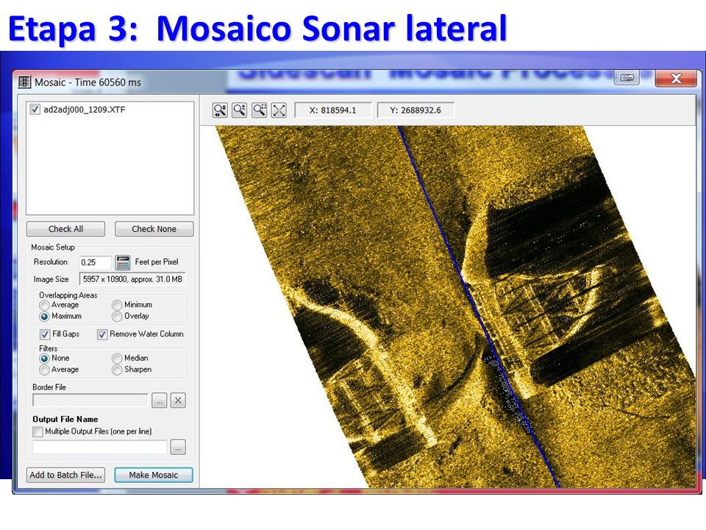Select the pan zoom magnifier tool
The image size is (706, 530).
(x=220, y=110)
